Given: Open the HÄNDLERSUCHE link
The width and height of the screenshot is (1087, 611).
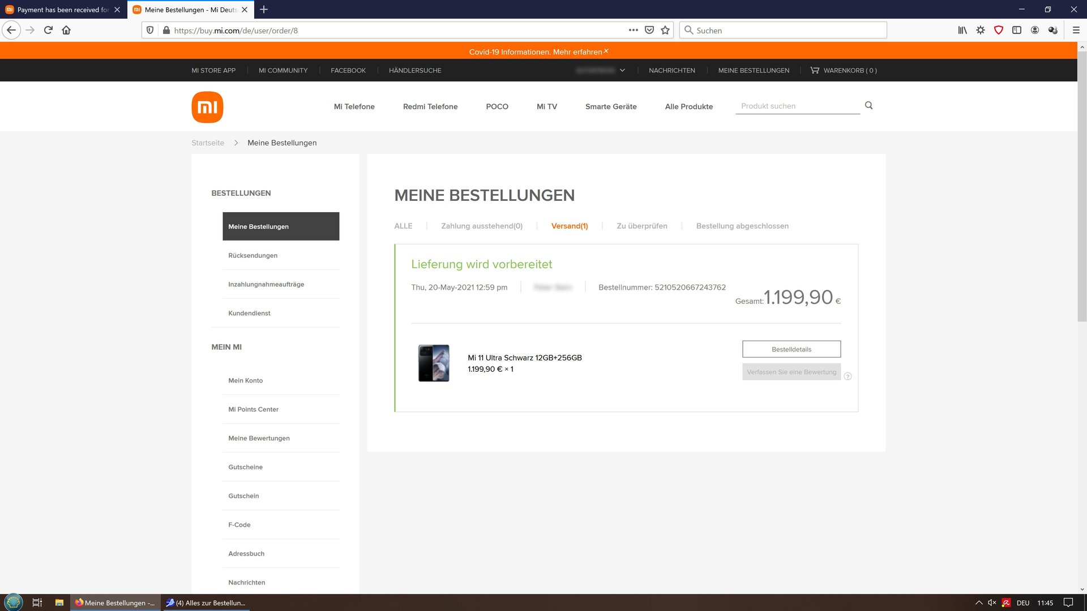Looking at the screenshot, I should coord(415,70).
